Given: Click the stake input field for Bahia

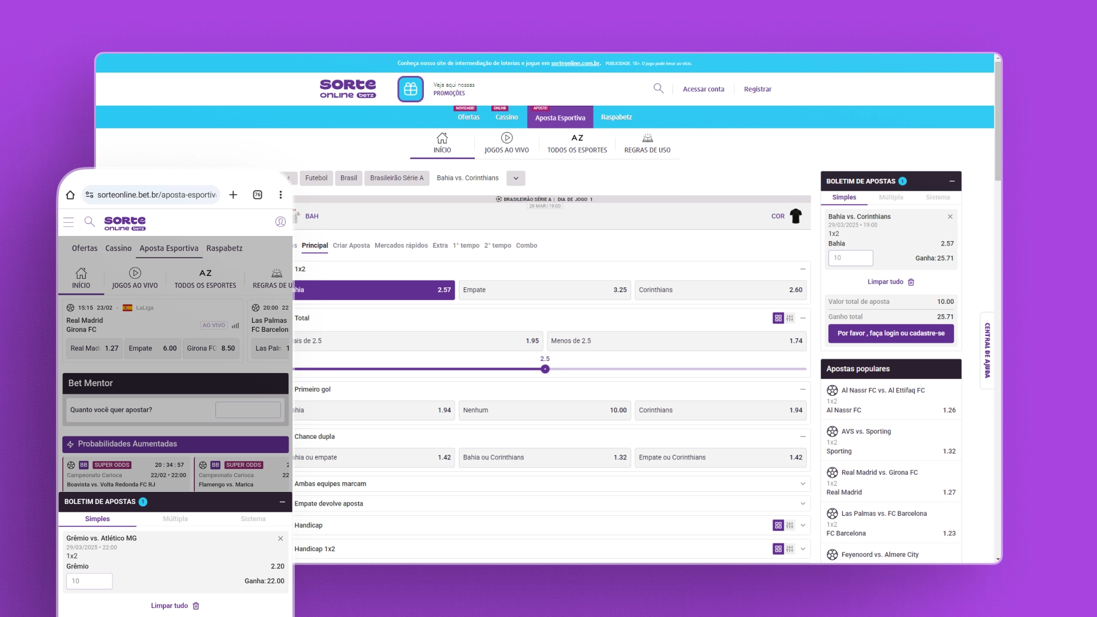Looking at the screenshot, I should 850,258.
